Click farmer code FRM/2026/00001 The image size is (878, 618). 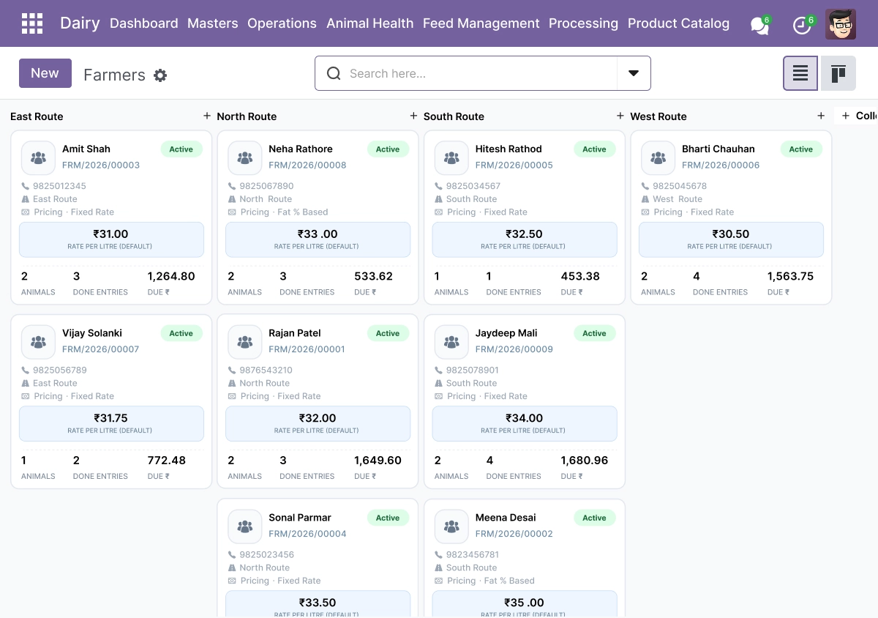tap(307, 349)
